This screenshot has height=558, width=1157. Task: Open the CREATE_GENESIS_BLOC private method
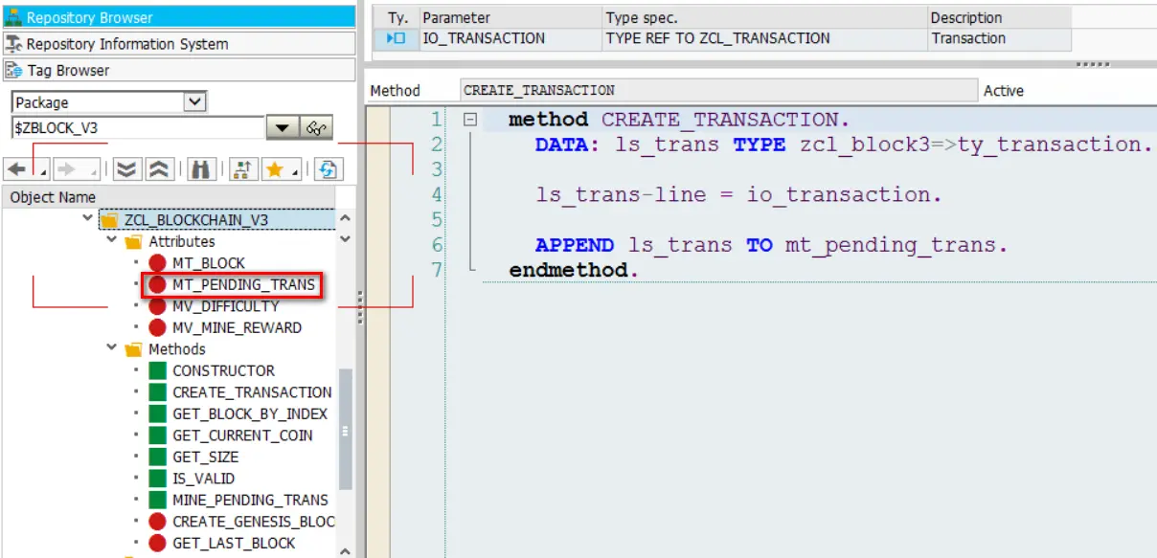(x=253, y=522)
